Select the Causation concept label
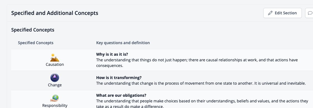The width and height of the screenshot is (313, 108). point(55,64)
